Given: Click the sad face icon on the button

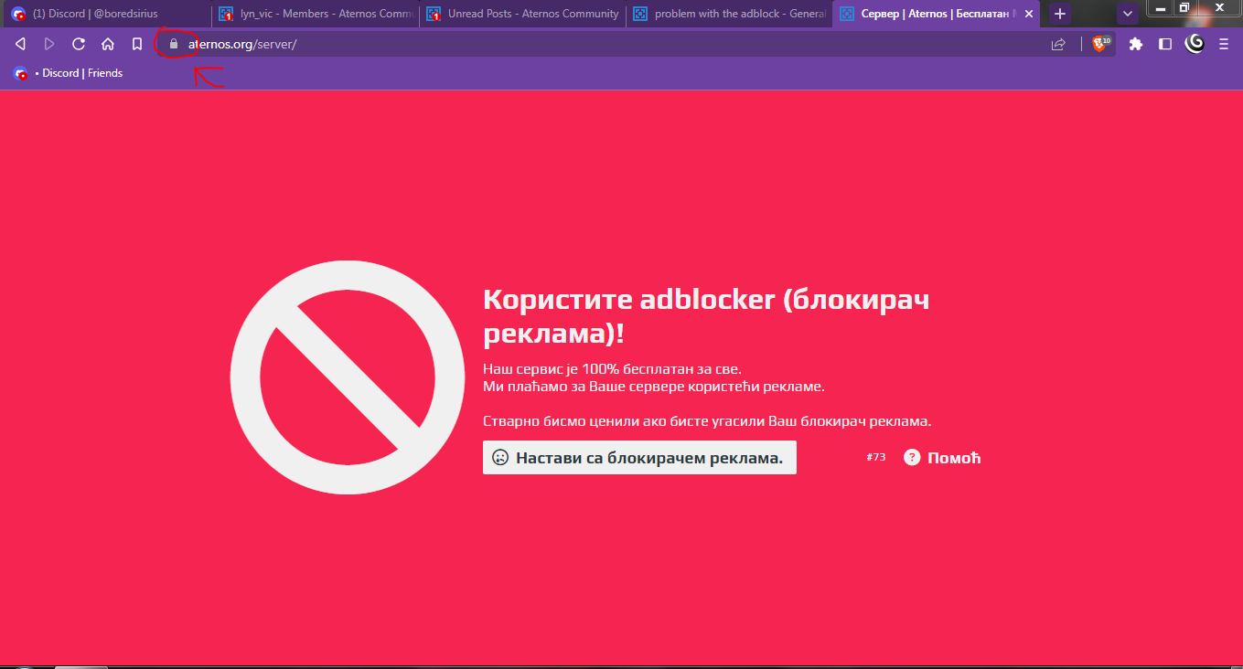Looking at the screenshot, I should coord(500,458).
